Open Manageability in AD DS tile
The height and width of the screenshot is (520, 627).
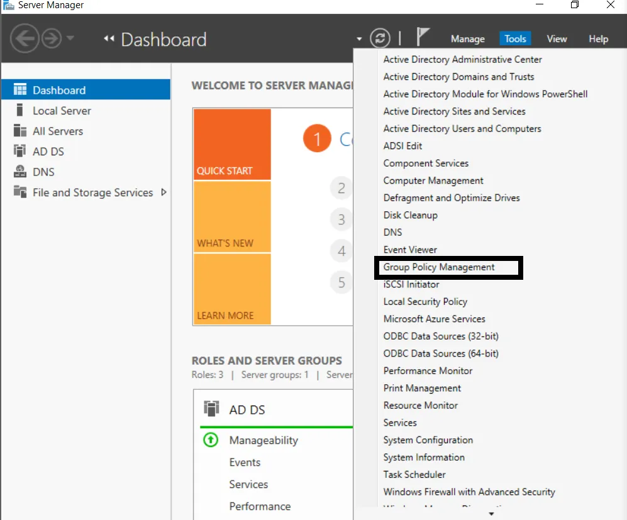264,440
